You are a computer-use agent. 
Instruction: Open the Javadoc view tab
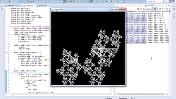click(x=130, y=5)
